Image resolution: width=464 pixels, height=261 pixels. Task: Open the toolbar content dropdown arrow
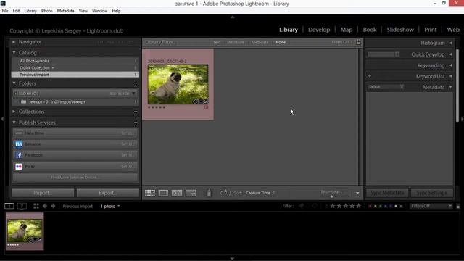tap(357, 194)
